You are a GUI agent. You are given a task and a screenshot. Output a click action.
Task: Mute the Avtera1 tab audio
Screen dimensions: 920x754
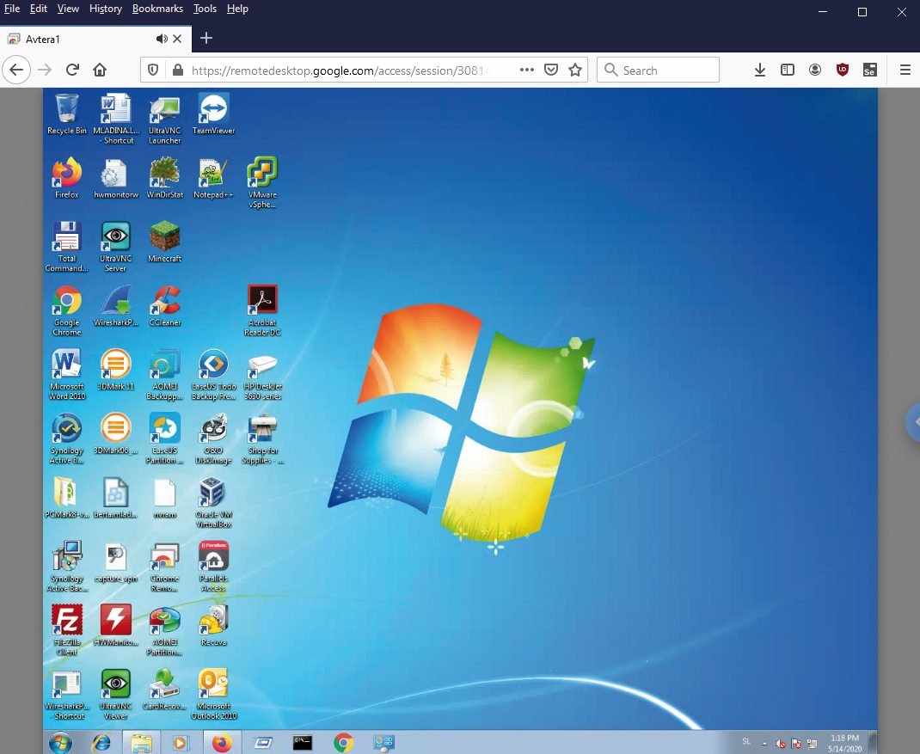(162, 39)
